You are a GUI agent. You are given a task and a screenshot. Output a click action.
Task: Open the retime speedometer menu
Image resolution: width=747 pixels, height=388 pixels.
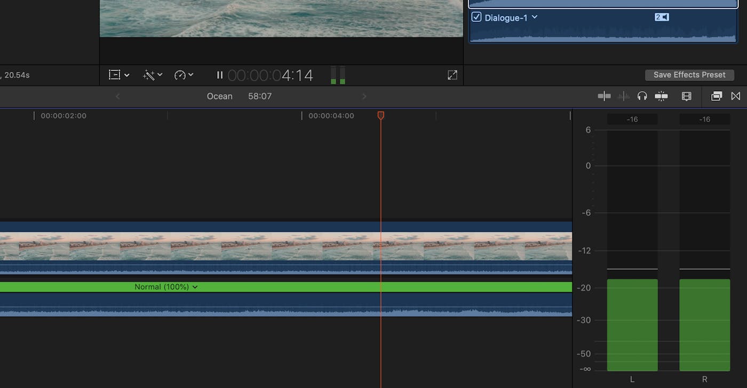(x=184, y=75)
